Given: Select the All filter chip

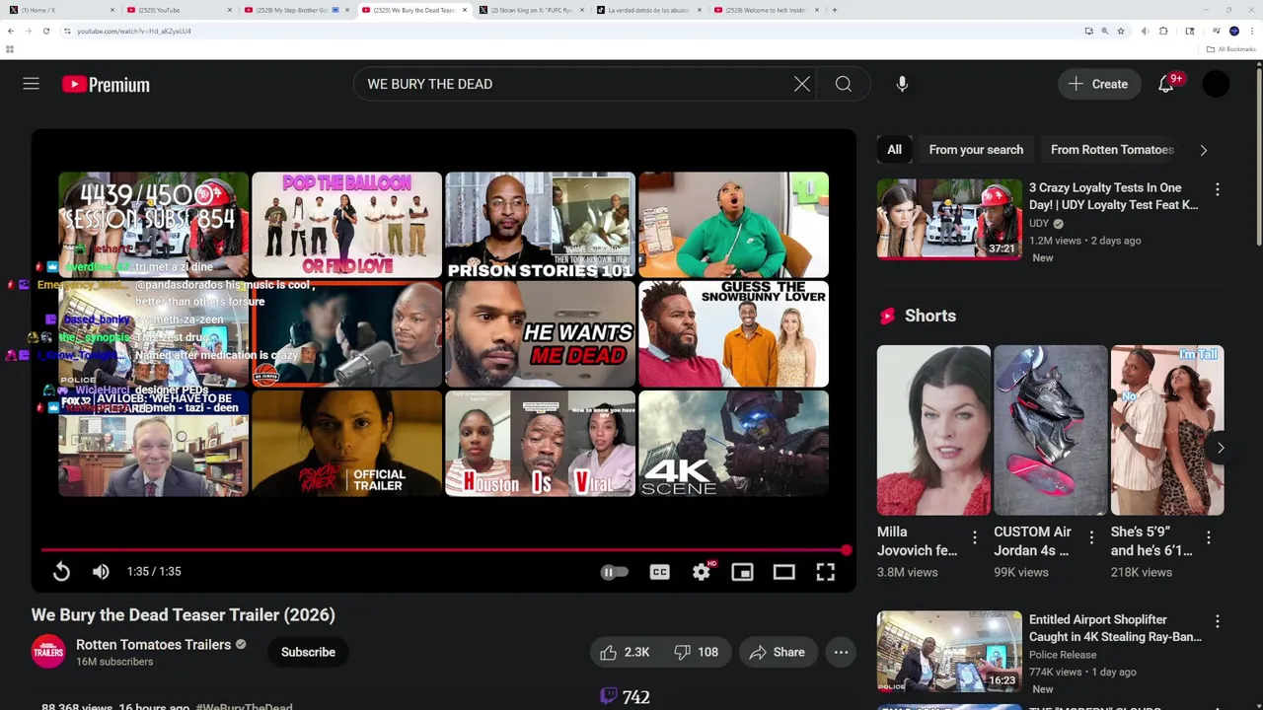Looking at the screenshot, I should (x=894, y=150).
